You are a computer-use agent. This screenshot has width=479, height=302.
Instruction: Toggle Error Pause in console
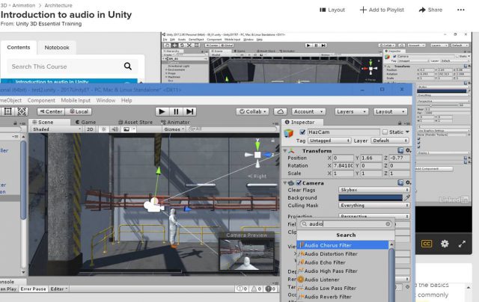click(x=33, y=289)
